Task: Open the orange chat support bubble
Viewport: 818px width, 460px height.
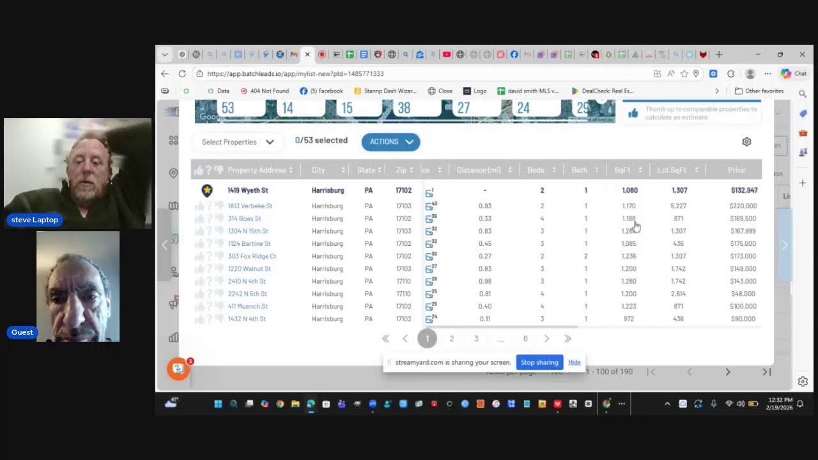Action: pyautogui.click(x=178, y=369)
